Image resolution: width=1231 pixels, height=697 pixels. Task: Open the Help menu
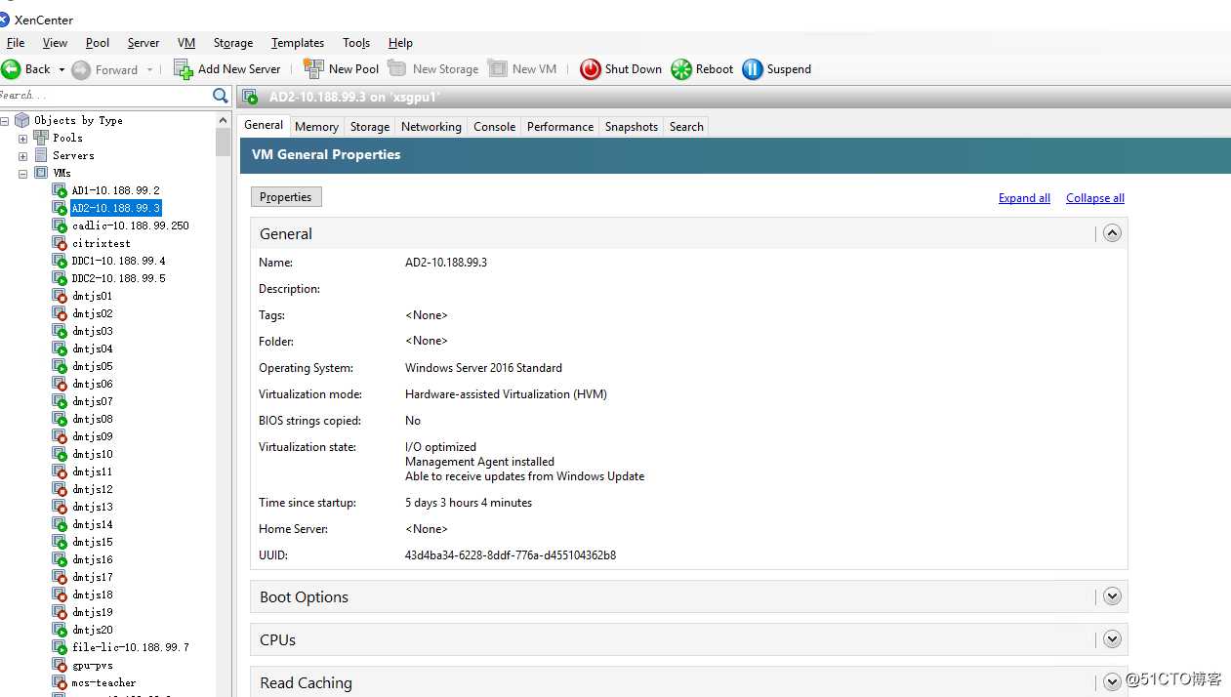(x=400, y=43)
